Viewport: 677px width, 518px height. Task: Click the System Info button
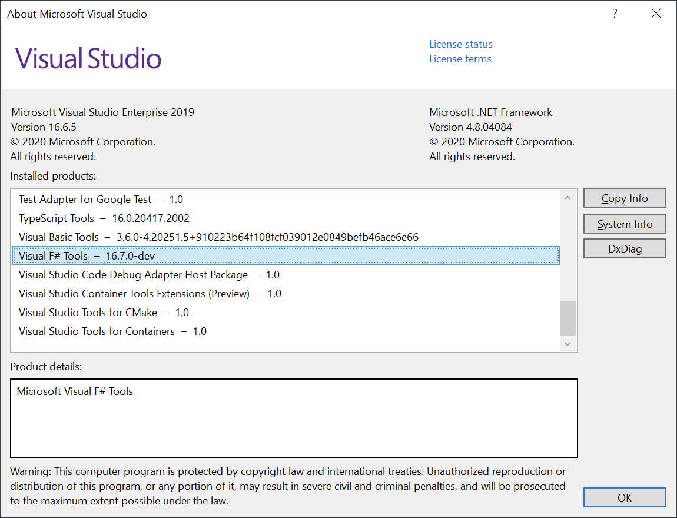pos(625,224)
